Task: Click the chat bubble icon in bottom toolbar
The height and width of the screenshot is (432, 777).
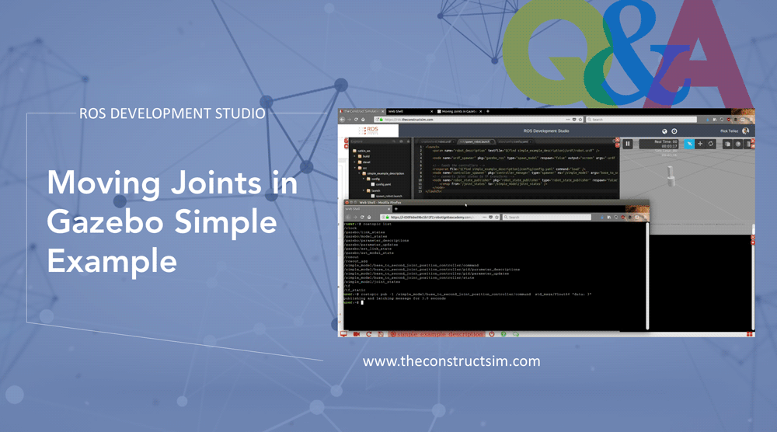Action: tap(516, 334)
